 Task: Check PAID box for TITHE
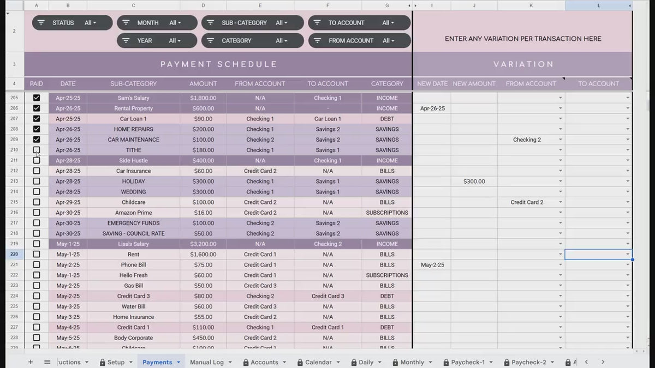[37, 150]
